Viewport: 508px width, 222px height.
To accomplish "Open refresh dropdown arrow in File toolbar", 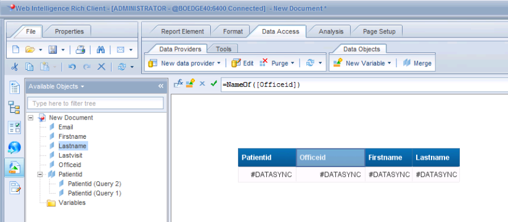I will pyautogui.click(x=132, y=67).
